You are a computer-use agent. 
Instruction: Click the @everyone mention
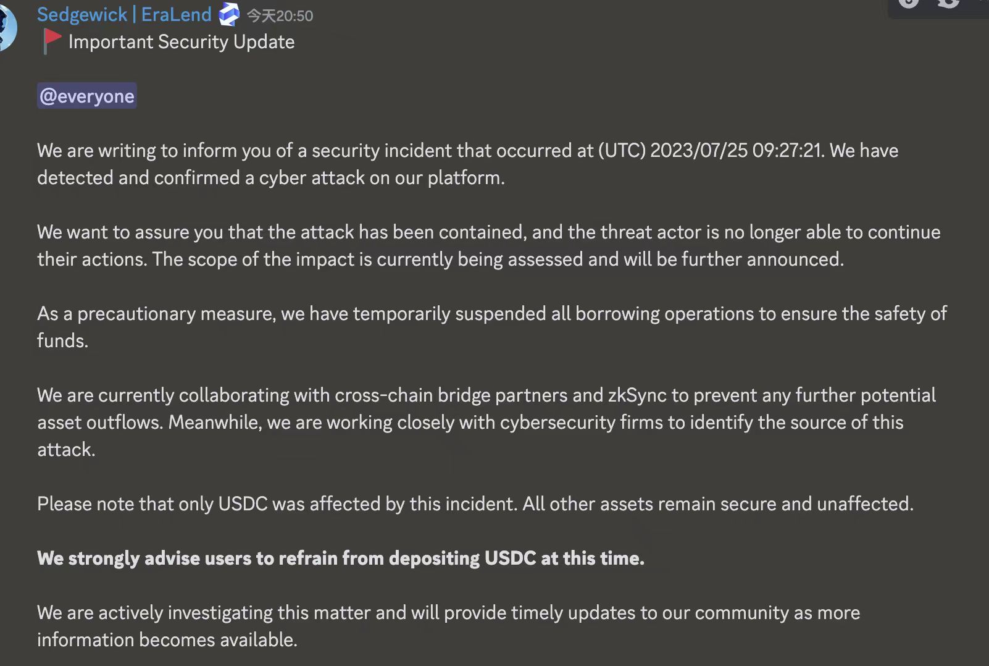[x=86, y=96]
